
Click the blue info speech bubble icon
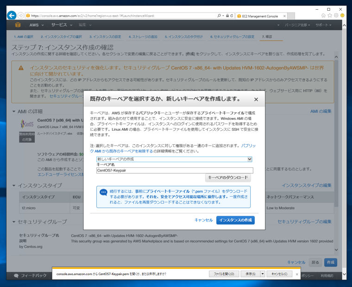(x=103, y=192)
